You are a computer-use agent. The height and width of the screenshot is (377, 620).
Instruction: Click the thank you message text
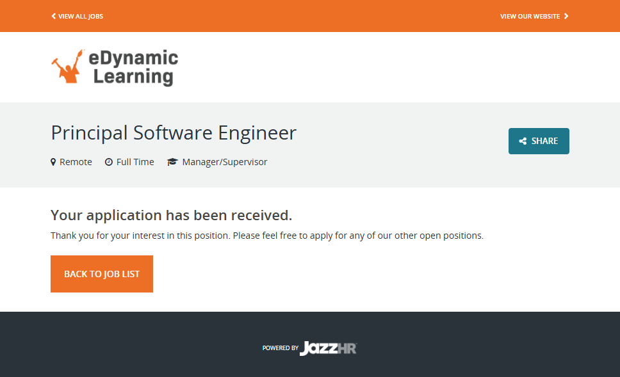266,236
